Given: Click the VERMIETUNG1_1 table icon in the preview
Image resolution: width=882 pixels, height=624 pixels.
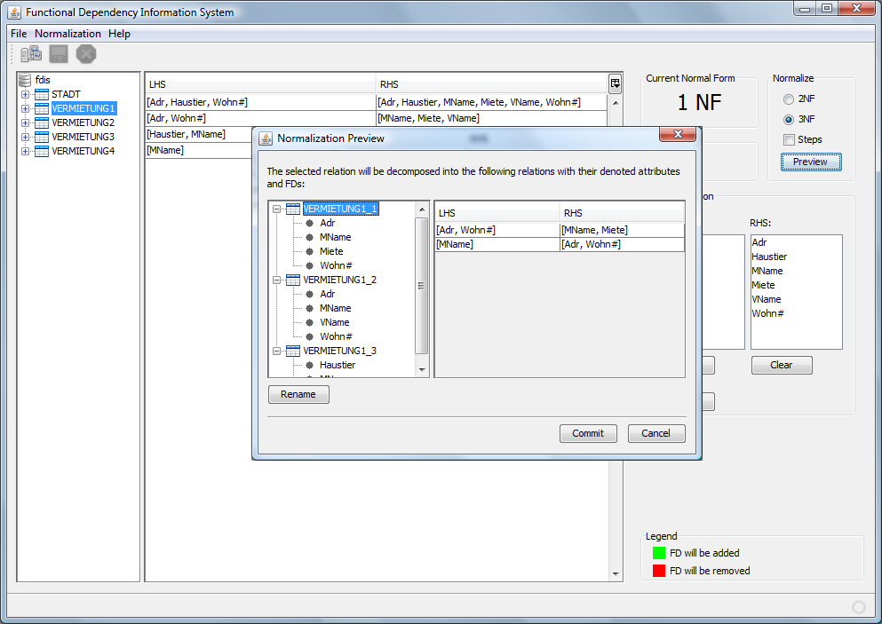Looking at the screenshot, I should [293, 209].
